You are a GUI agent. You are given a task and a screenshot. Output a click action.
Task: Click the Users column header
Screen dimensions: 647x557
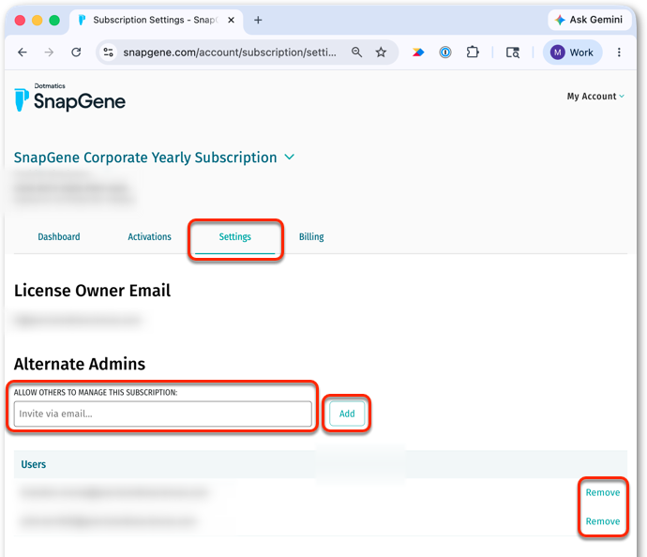coord(34,464)
